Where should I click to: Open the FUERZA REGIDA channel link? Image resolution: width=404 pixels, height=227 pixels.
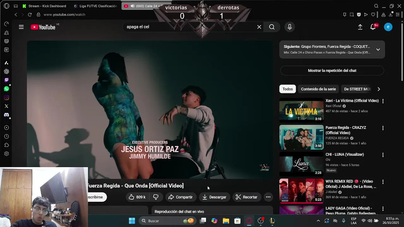coord(337,138)
